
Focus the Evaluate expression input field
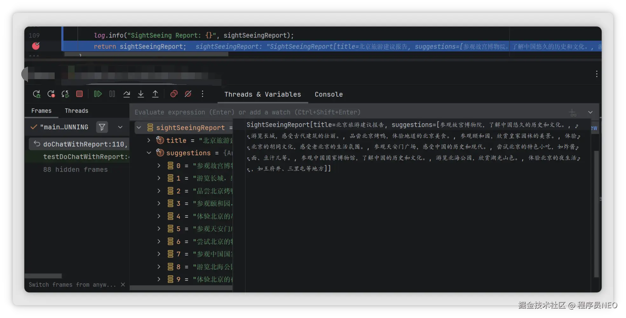(348, 112)
